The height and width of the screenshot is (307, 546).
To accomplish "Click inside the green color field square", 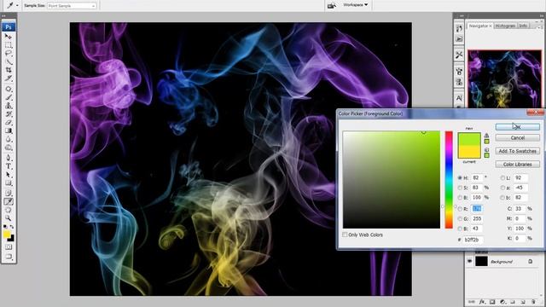I will point(392,180).
